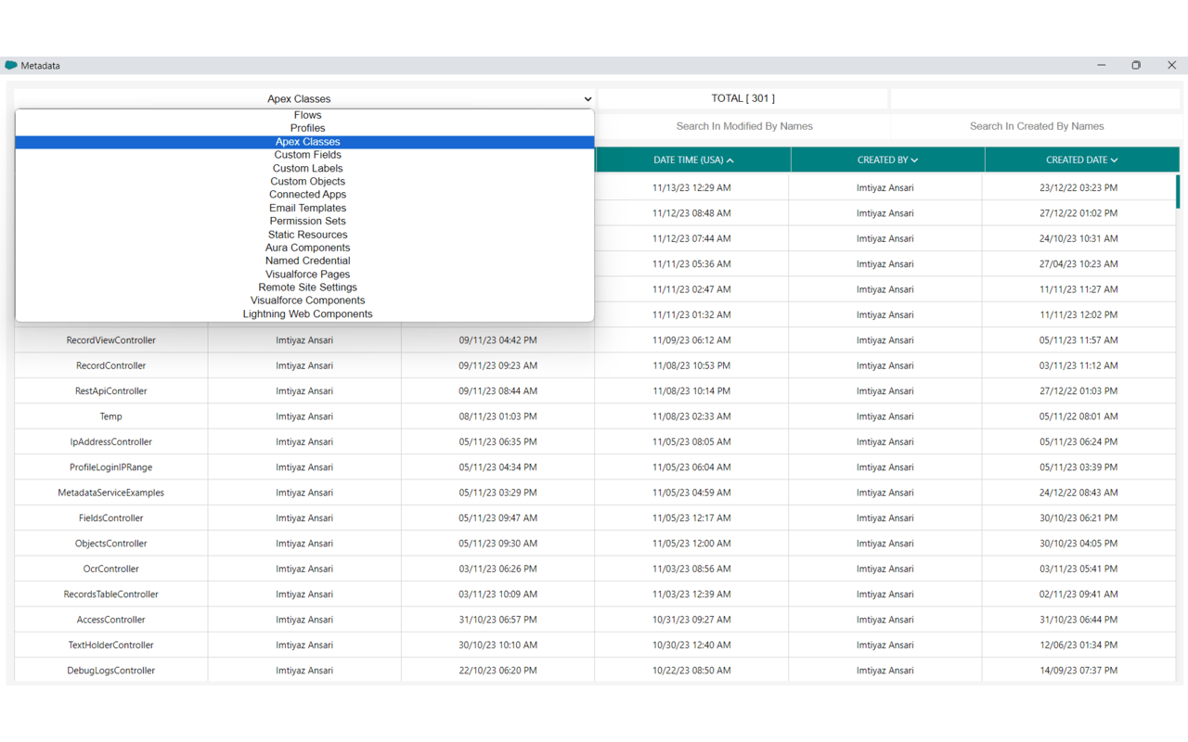
Task: Select the Temp apex class row
Action: point(110,416)
